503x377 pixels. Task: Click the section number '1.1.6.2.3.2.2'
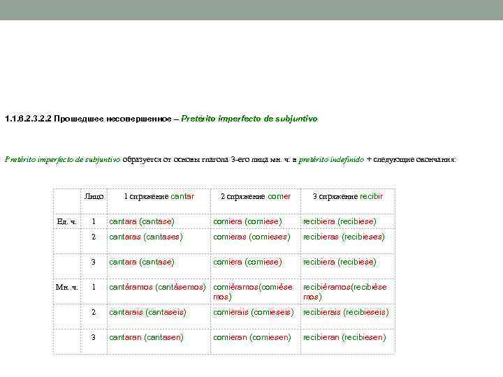[28, 119]
